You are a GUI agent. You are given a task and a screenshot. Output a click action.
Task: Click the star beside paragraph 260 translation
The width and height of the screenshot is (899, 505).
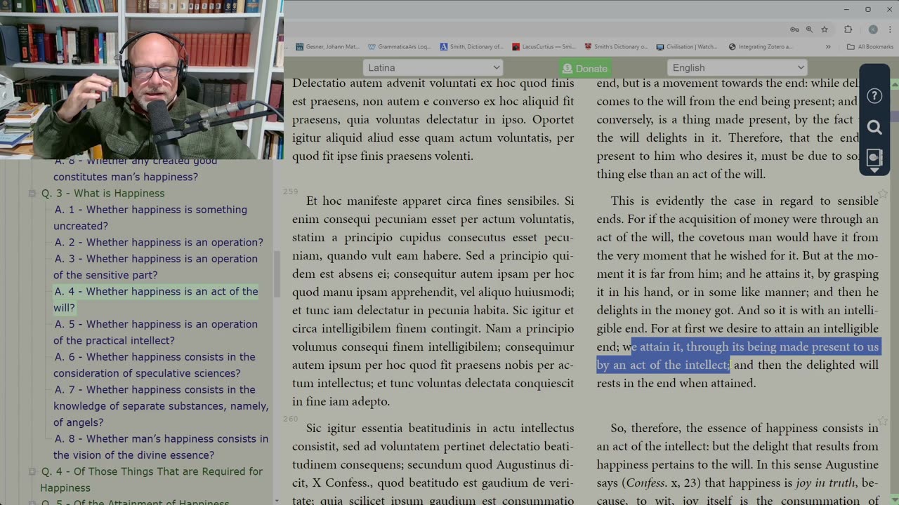[883, 421]
